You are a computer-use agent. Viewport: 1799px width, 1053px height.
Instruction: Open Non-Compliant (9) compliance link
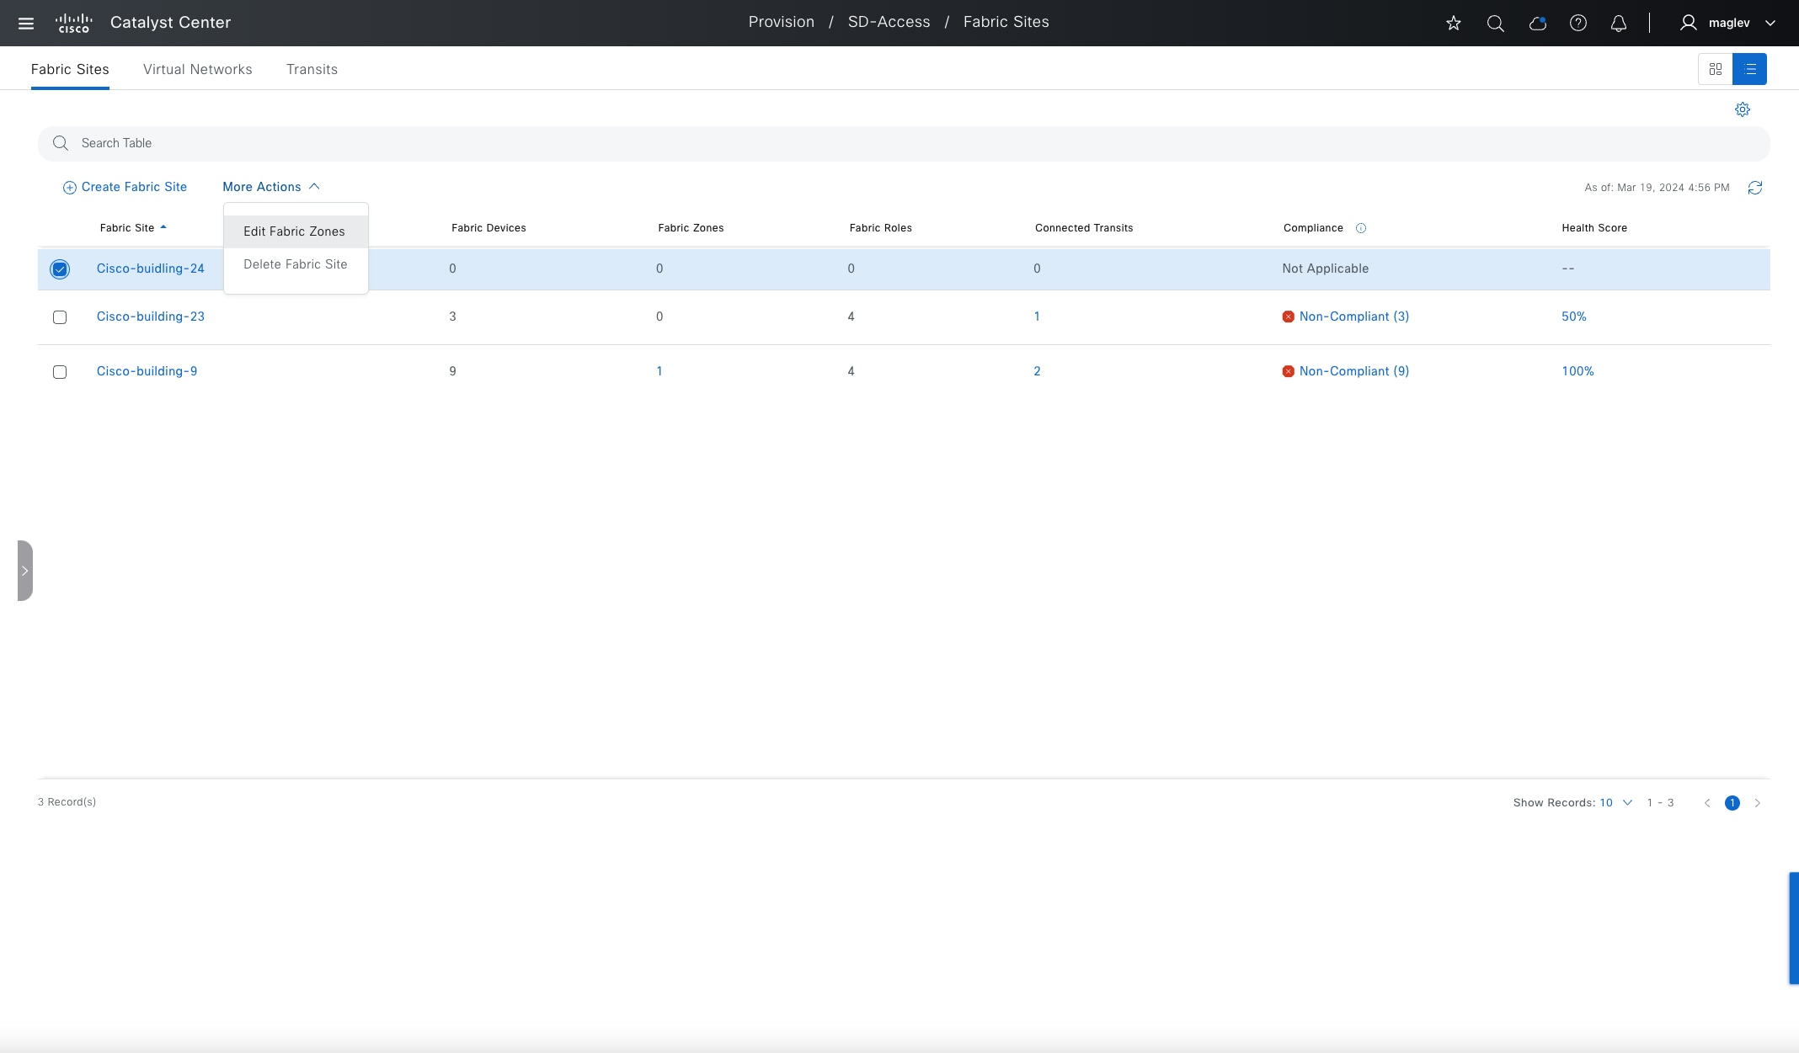pyautogui.click(x=1353, y=371)
